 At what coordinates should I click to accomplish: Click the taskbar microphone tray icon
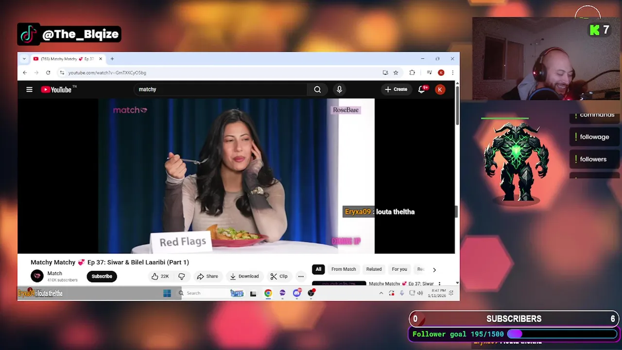tap(402, 293)
